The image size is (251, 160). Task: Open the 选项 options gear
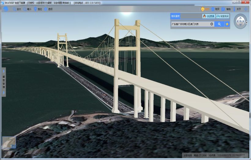pyautogui.click(x=48, y=9)
